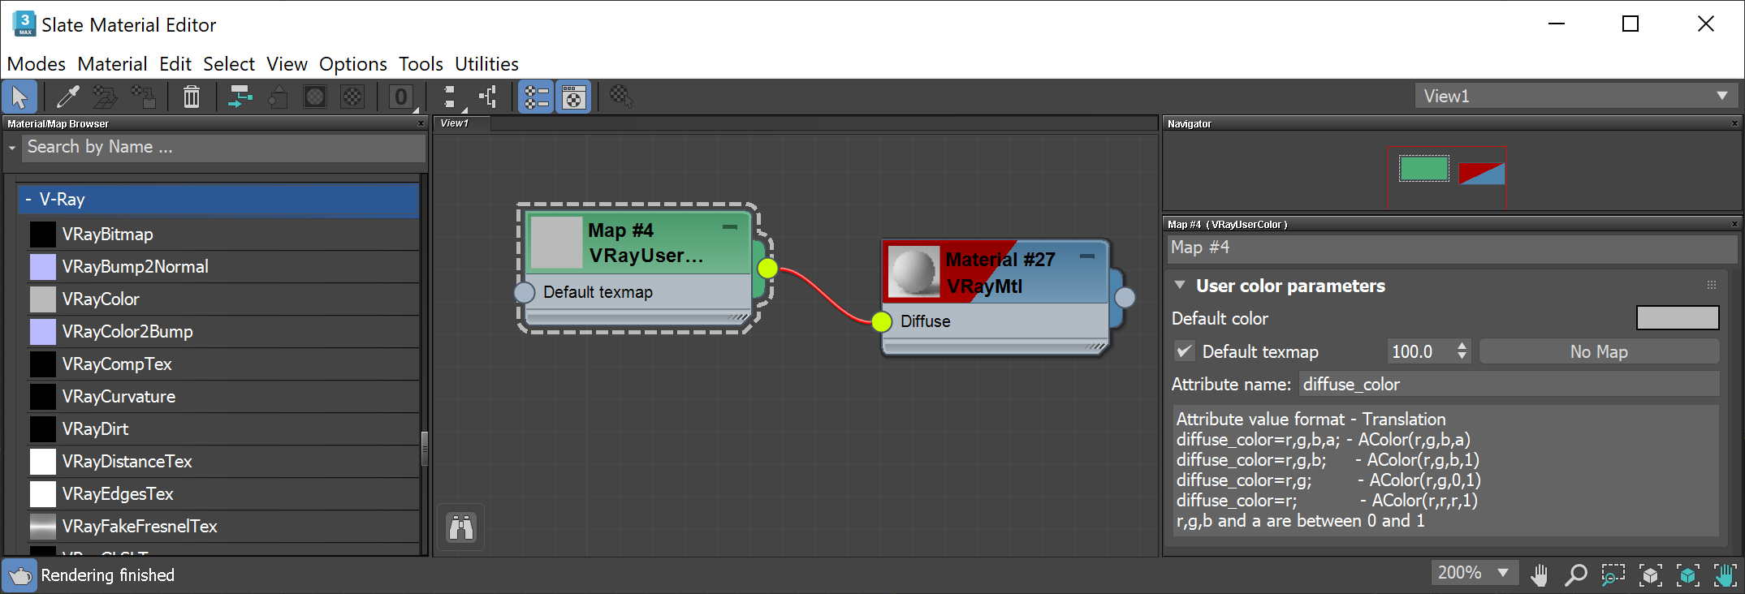Viewport: 1745px width, 594px height.
Task: Toggle the Material/Map Browser panel button
Action: click(536, 97)
